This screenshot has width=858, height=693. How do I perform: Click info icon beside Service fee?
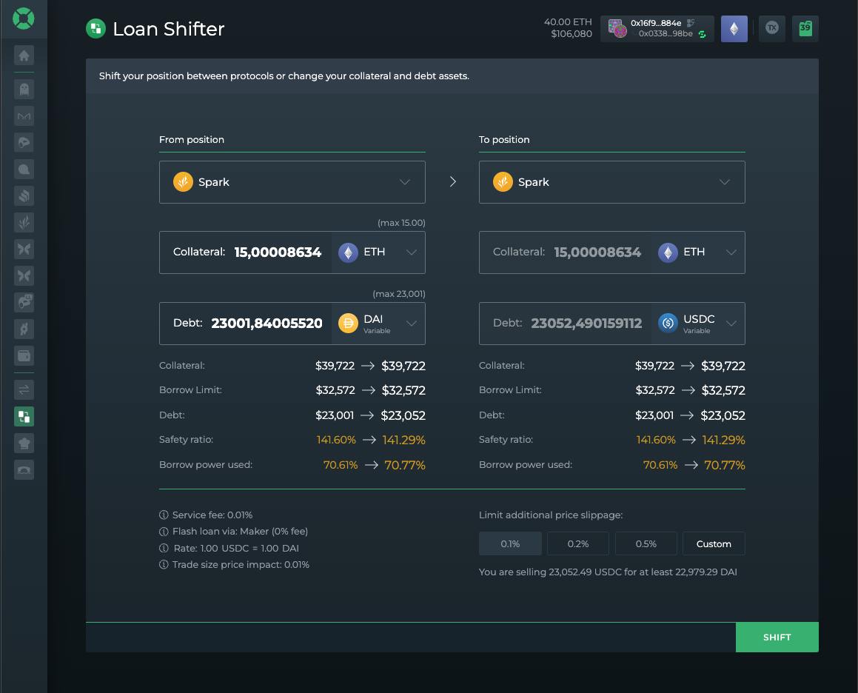pyautogui.click(x=164, y=515)
